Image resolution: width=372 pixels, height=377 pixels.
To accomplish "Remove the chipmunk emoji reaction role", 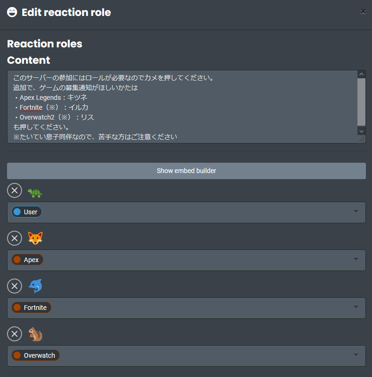I will 15,334.
